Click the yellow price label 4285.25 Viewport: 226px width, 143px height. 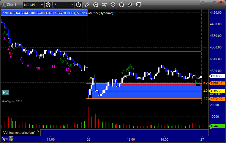[x=216, y=91]
